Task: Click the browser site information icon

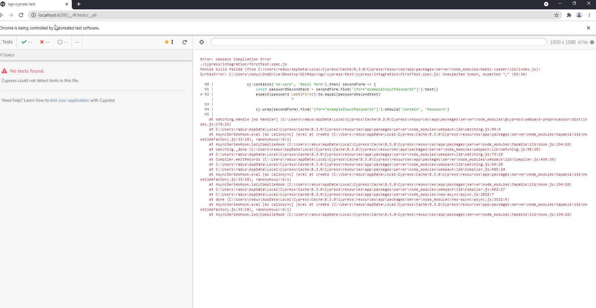Action: (33, 15)
